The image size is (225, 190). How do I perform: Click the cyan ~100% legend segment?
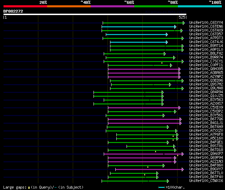tap(200, 6)
